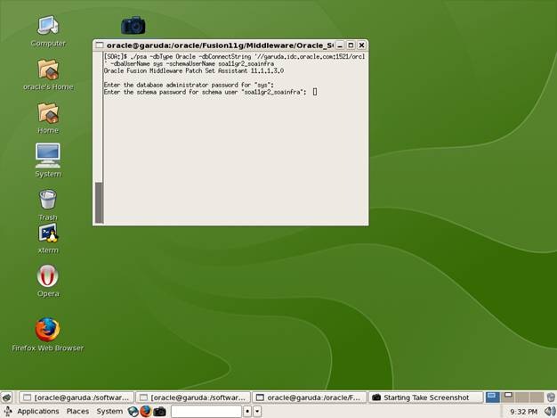Switch to the first oracle@garuda:/softwar... taskbar button
The image size is (557, 418).
point(77,398)
